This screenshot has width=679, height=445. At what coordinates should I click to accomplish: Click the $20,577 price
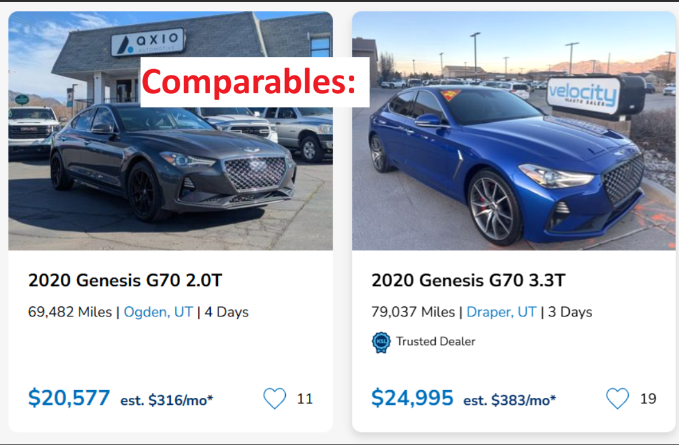pyautogui.click(x=69, y=398)
